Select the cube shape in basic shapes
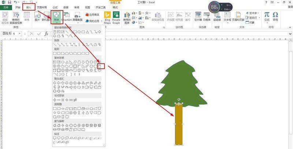293x149 pixels. tap(55, 70)
